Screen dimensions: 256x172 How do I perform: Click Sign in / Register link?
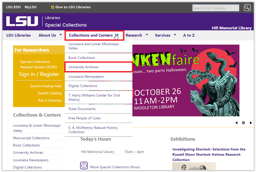coord(39,74)
